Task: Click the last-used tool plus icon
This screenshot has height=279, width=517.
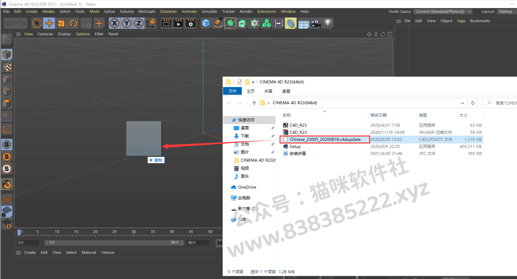Action: (x=99, y=23)
